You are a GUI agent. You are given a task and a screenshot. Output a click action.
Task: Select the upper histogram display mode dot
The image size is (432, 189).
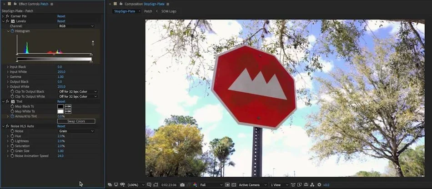tap(93, 41)
